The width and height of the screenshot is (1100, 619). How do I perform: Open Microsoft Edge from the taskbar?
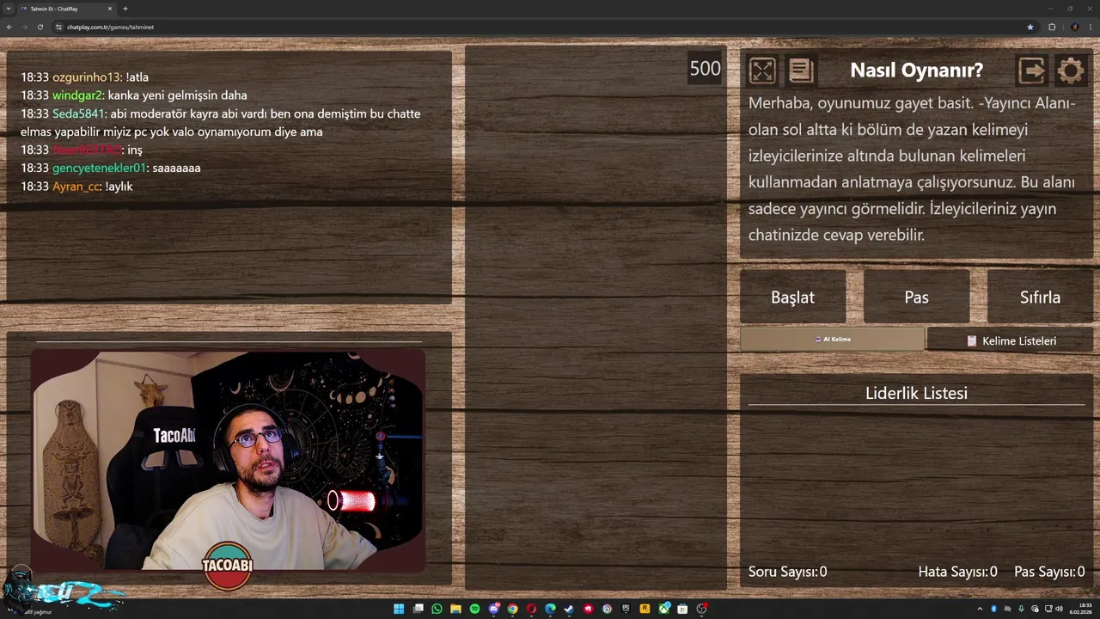click(550, 609)
